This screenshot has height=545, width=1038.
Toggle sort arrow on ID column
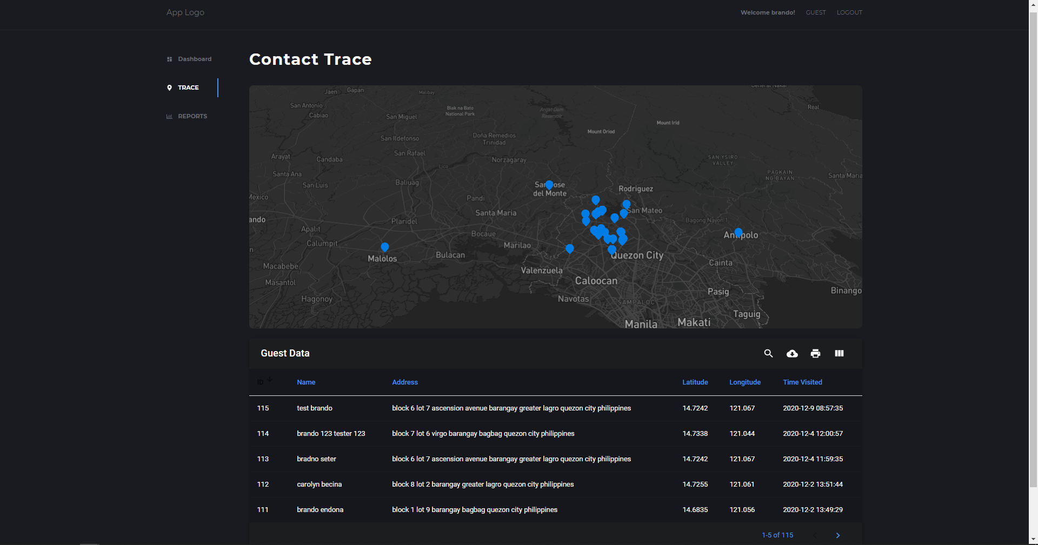tap(270, 380)
